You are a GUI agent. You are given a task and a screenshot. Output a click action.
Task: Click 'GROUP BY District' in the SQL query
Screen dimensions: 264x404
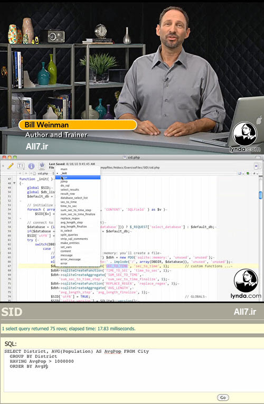tap(33, 356)
